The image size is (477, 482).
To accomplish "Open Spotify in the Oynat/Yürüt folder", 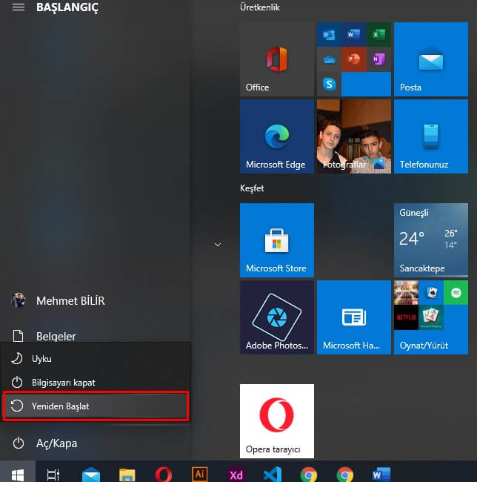I will coord(456,292).
